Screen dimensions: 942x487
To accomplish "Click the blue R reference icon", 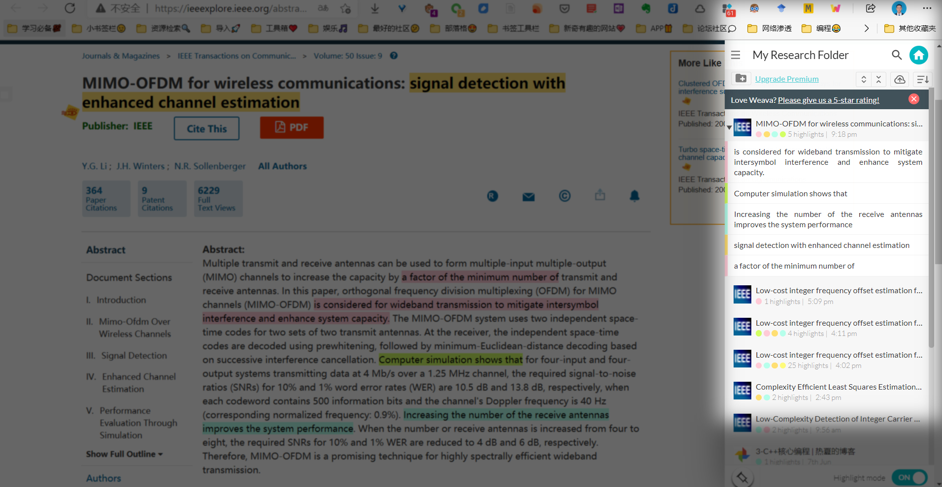I will [x=493, y=196].
